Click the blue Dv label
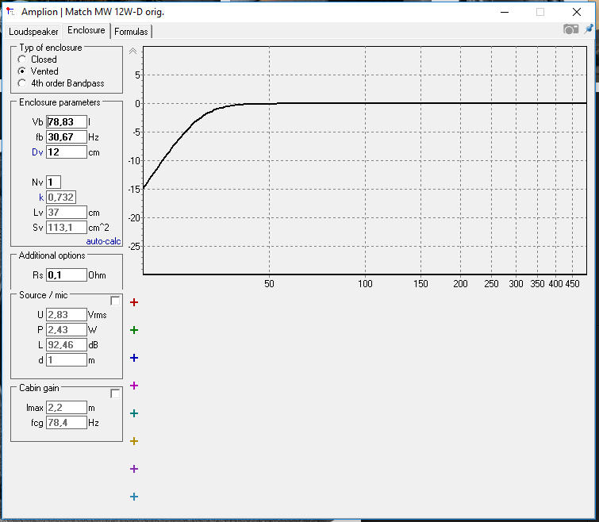 pos(37,152)
